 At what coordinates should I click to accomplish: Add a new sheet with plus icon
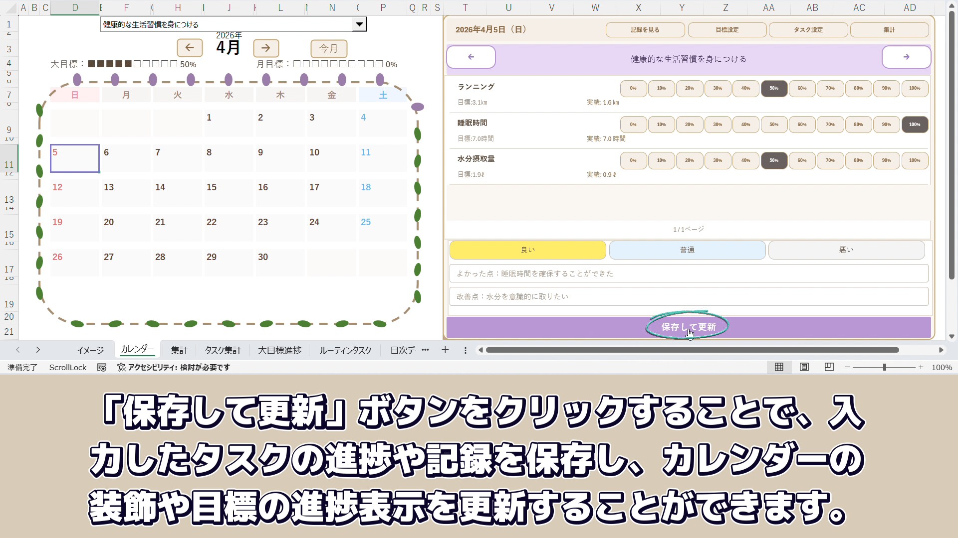coord(445,350)
